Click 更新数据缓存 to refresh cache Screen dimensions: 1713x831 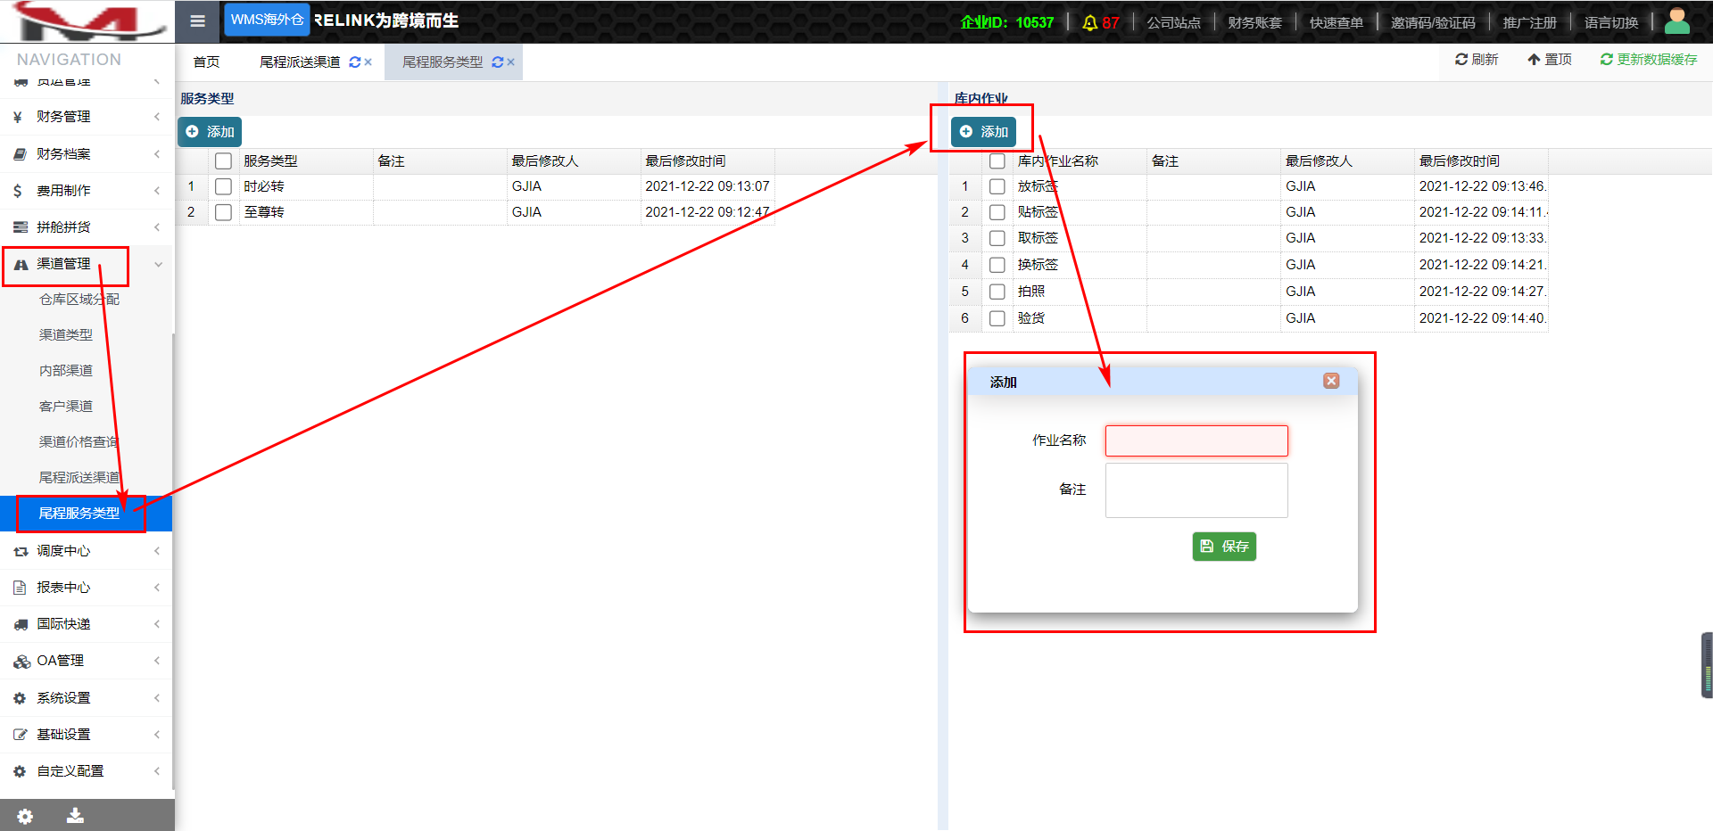[1649, 60]
